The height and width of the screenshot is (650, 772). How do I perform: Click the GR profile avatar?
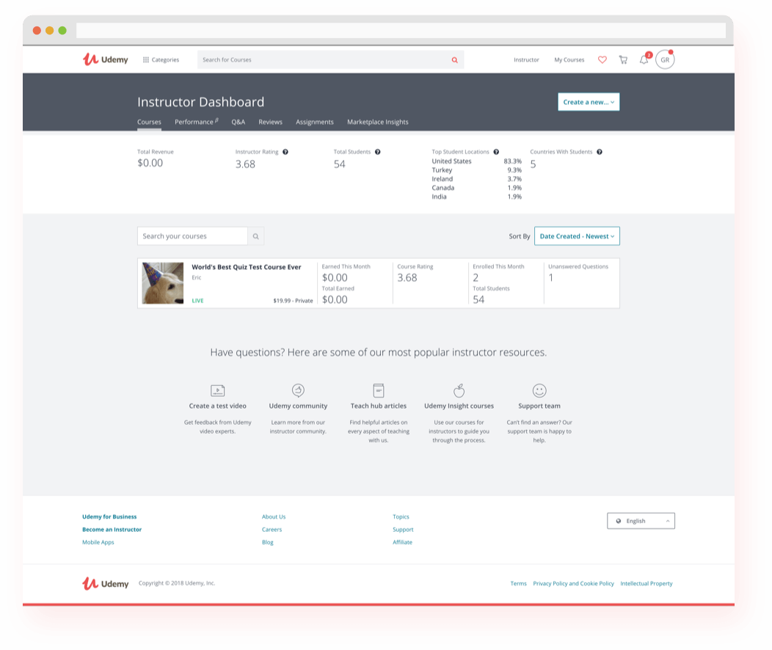[665, 60]
